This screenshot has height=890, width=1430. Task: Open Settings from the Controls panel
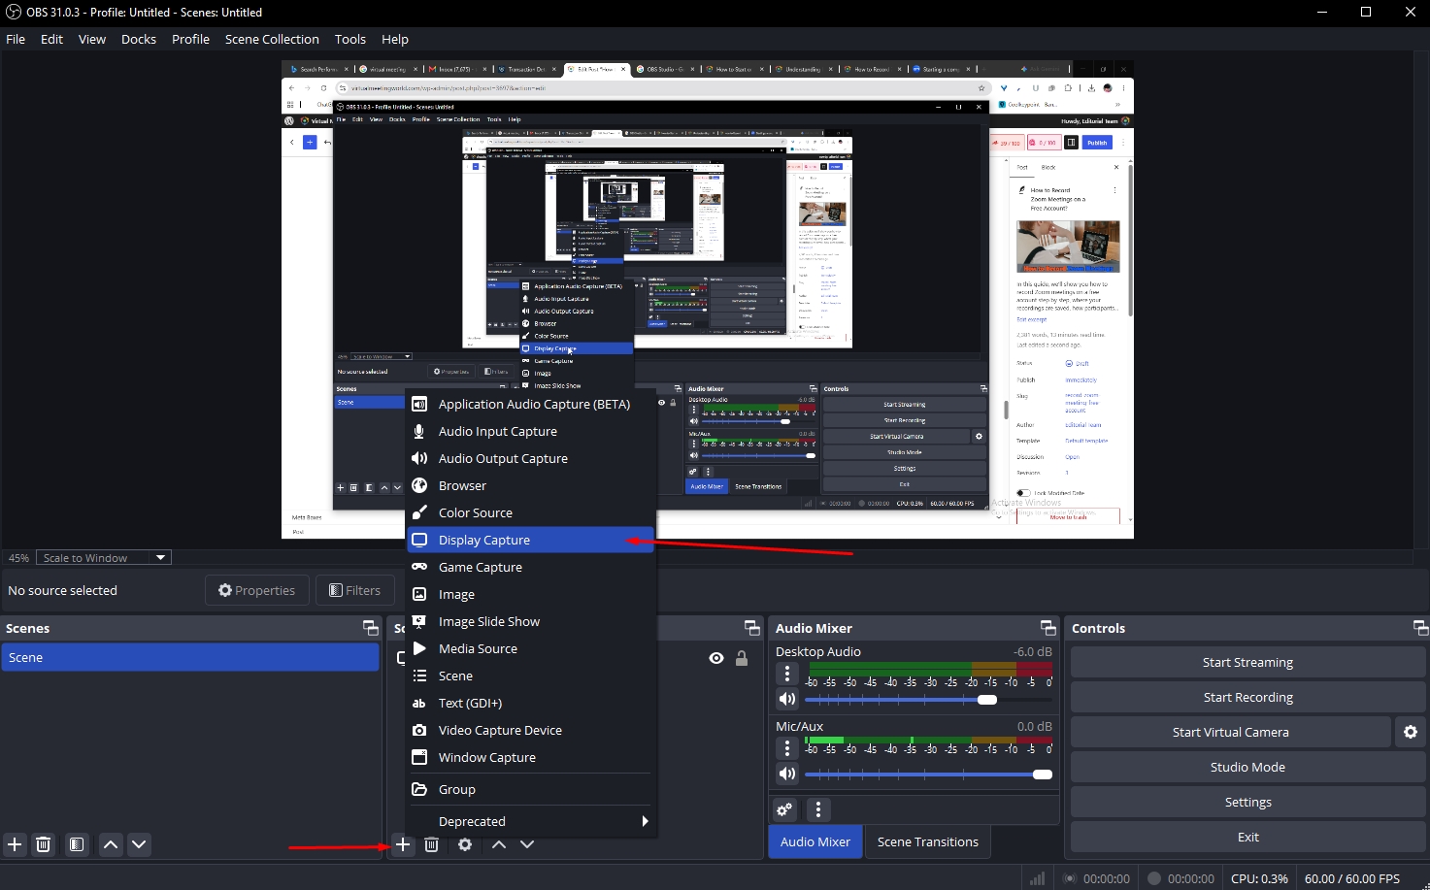point(1247,802)
